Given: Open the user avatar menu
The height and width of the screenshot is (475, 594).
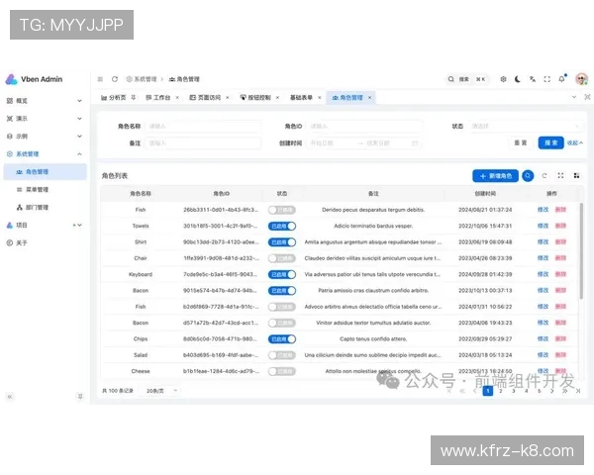Looking at the screenshot, I should (581, 79).
